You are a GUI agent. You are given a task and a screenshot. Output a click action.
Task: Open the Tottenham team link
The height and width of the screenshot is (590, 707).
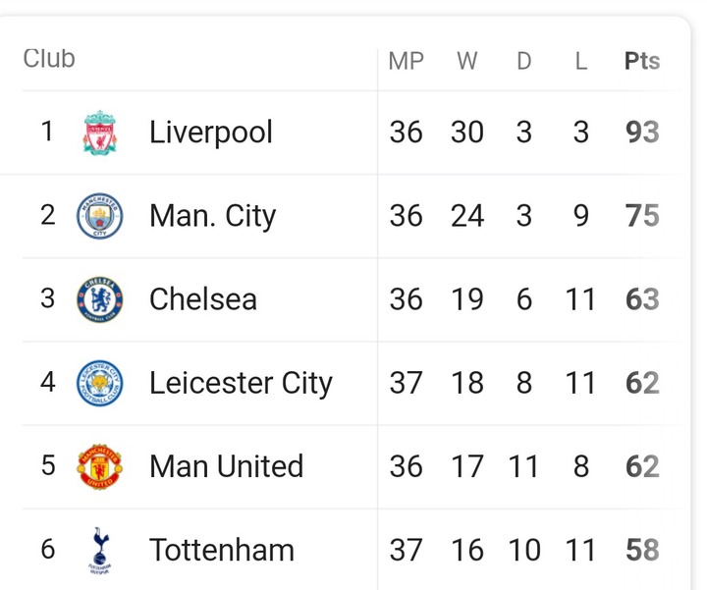[222, 550]
